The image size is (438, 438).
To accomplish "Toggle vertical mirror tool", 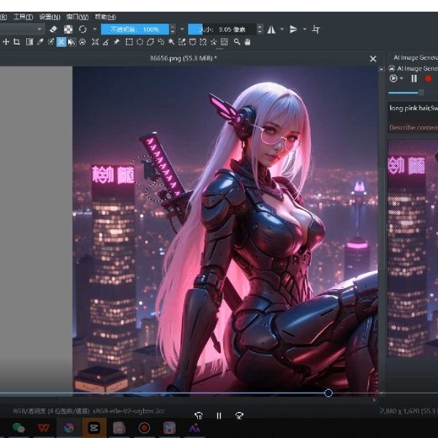I will point(294,29).
